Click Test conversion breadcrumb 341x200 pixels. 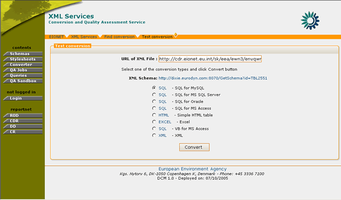(x=157, y=37)
